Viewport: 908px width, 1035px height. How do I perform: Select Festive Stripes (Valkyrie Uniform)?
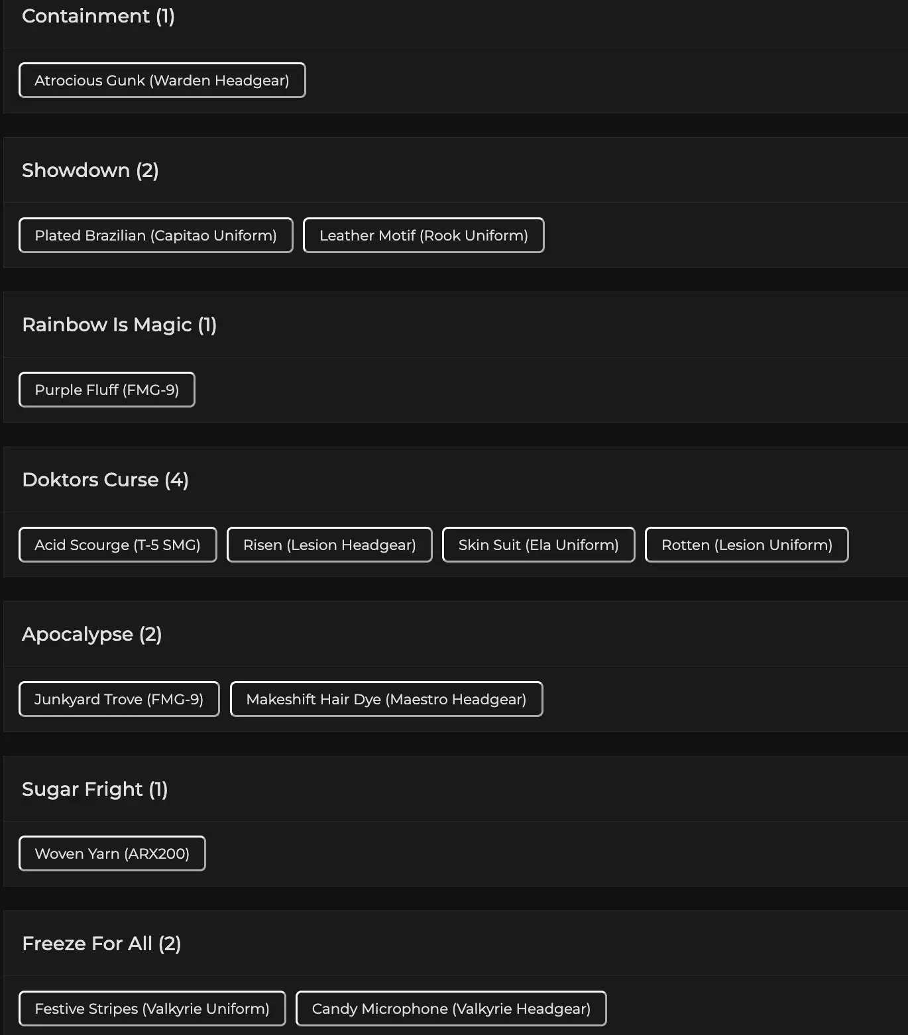coord(152,1008)
